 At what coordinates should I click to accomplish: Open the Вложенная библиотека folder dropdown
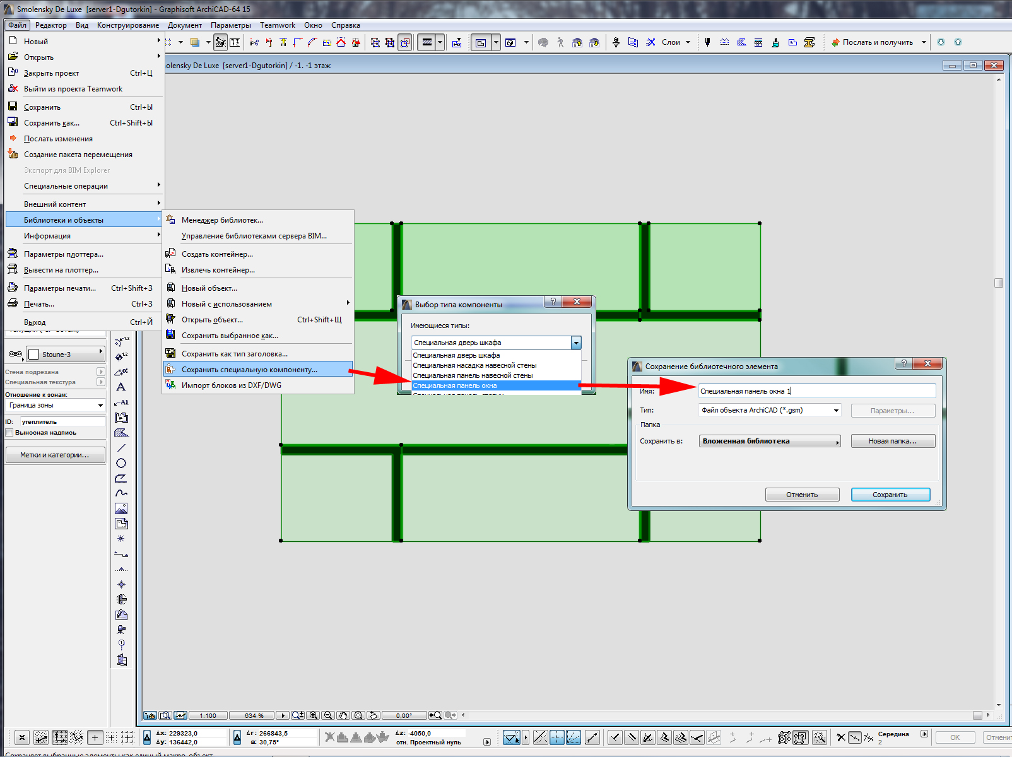click(x=770, y=441)
